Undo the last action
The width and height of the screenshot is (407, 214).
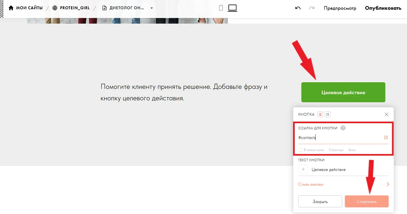pyautogui.click(x=298, y=8)
